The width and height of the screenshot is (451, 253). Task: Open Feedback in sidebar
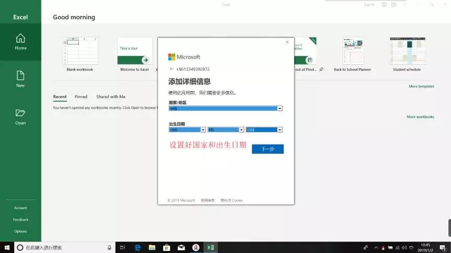[x=20, y=220]
